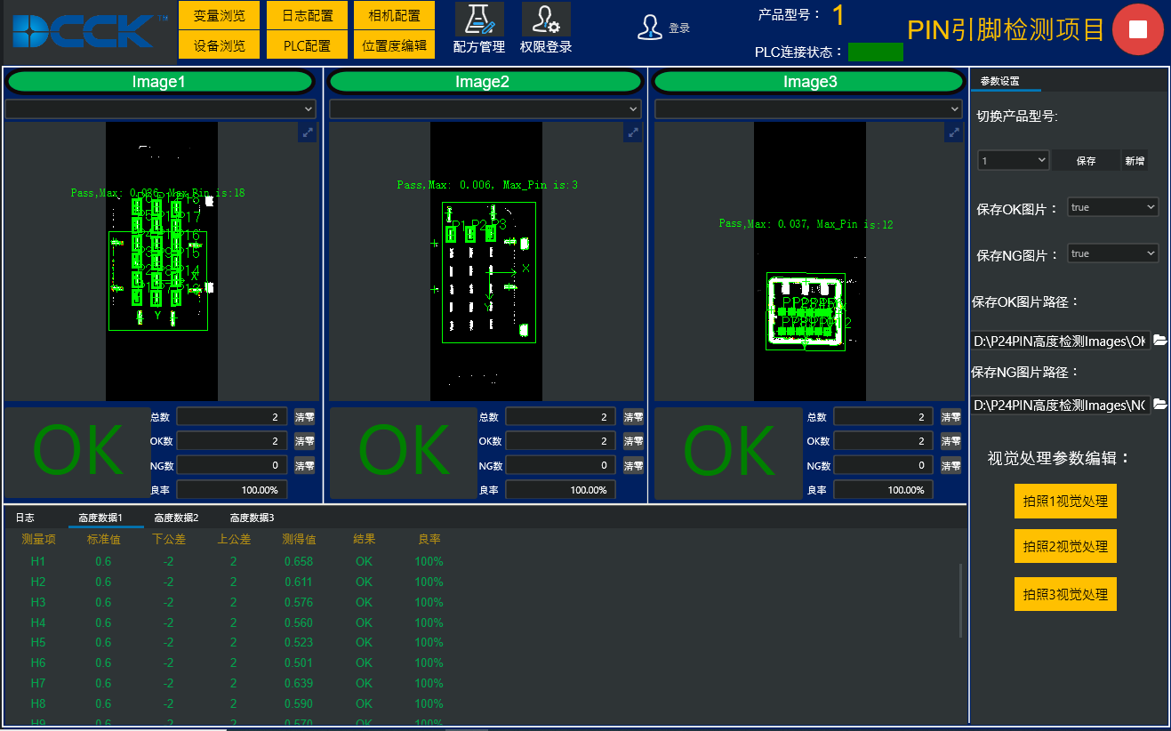Click the height data table scrollbar
The height and width of the screenshot is (731, 1171).
(x=961, y=600)
